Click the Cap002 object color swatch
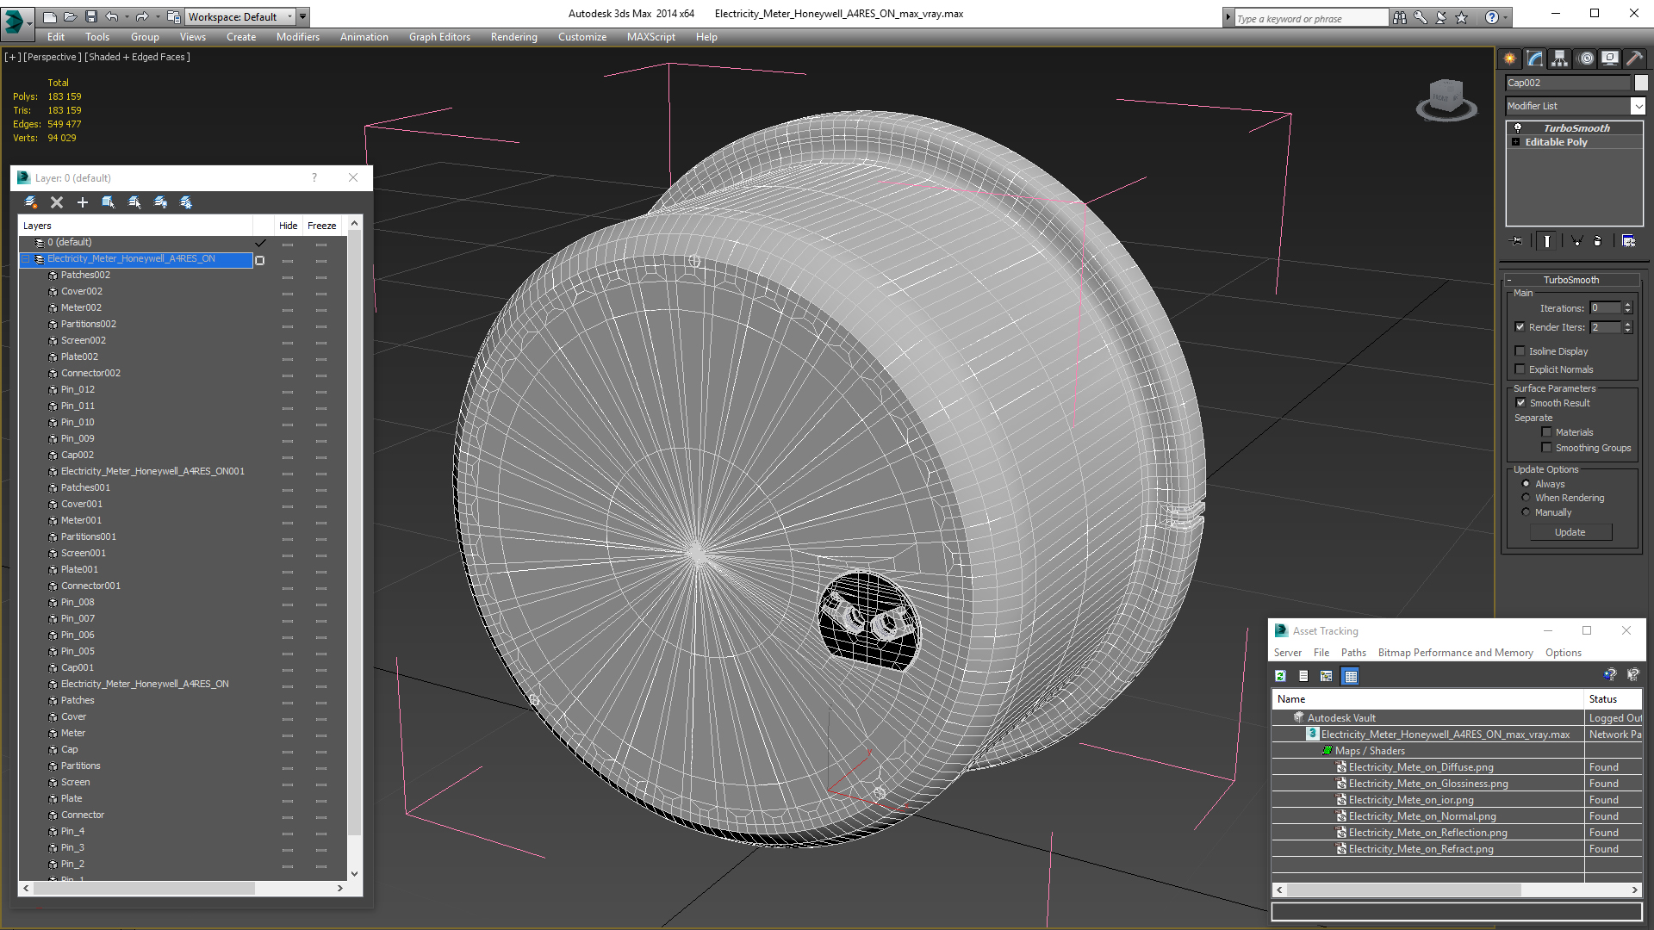Image resolution: width=1654 pixels, height=930 pixels. click(1641, 83)
